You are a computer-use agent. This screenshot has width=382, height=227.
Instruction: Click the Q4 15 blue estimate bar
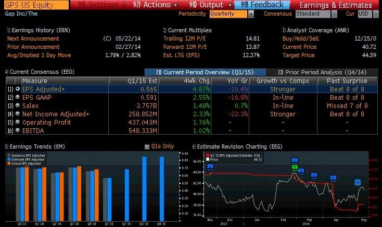click(162, 189)
